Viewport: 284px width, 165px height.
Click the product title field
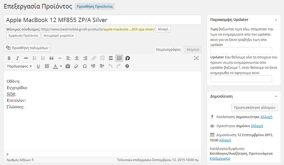103,20
